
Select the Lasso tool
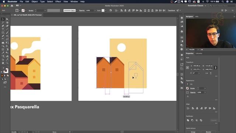point(7,23)
